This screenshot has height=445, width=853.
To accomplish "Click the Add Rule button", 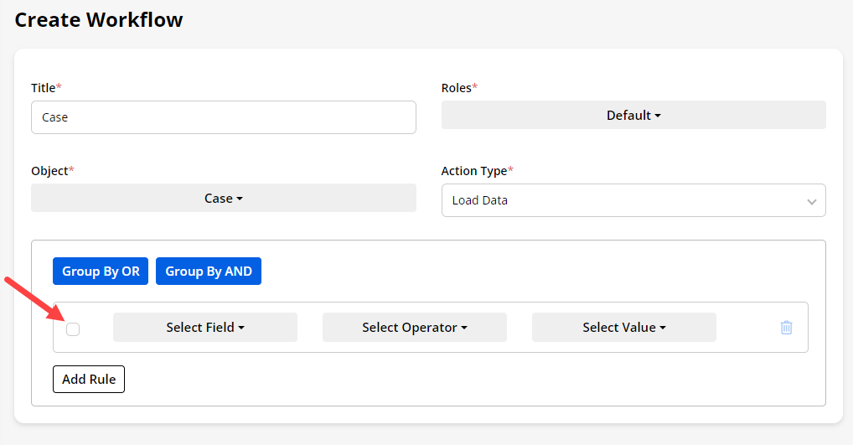I will (89, 379).
